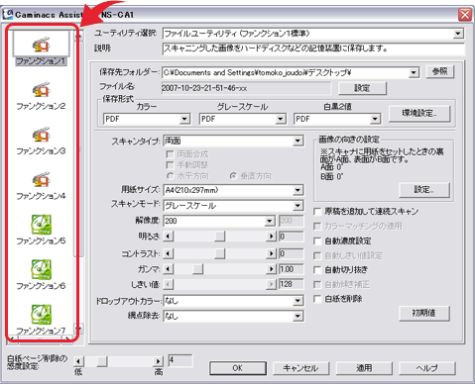The width and height of the screenshot is (475, 384).
Task: Select the 垂直方向 radio button
Action: click(x=233, y=176)
